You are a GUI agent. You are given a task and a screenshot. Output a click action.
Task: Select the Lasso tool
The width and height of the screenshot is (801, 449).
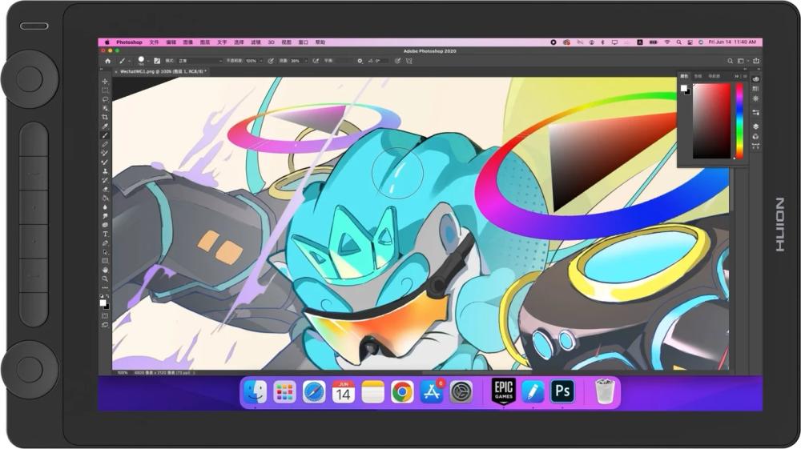[x=105, y=99]
